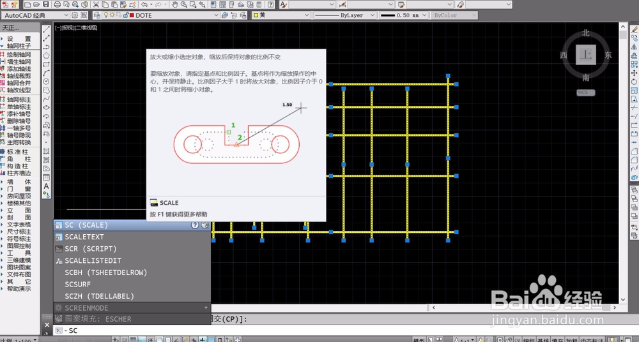The image size is (639, 342).
Task: Choose SCBH (TSHEETDELROW) from the suggestion list
Action: click(x=132, y=272)
